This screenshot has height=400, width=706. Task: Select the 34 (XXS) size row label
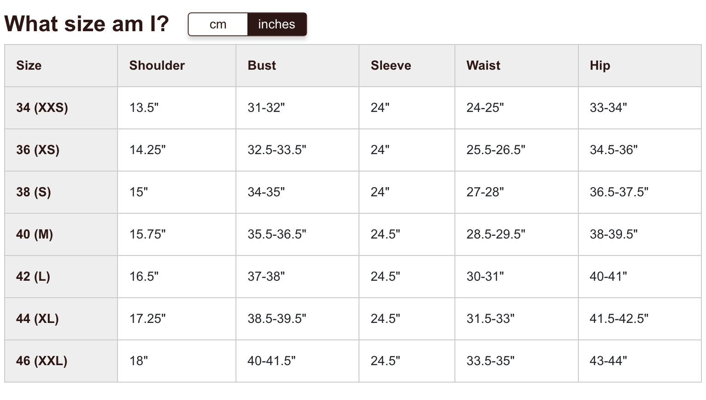pos(42,108)
